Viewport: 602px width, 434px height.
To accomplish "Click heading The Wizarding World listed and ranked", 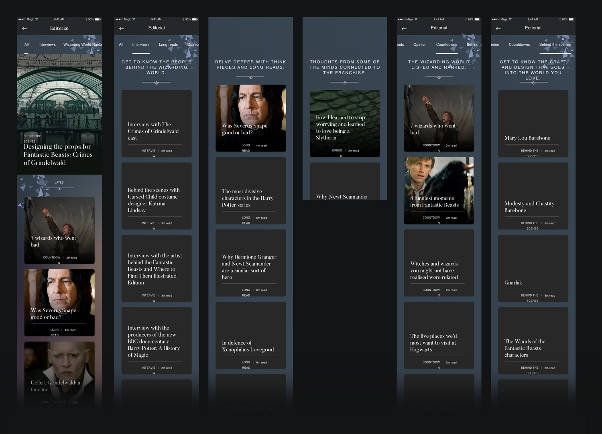I will (439, 65).
